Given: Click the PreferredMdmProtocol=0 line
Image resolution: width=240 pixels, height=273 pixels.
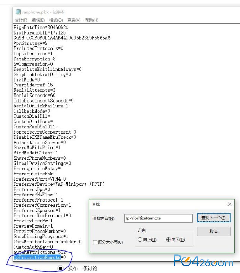Looking at the screenshot, I should [x=42, y=215].
